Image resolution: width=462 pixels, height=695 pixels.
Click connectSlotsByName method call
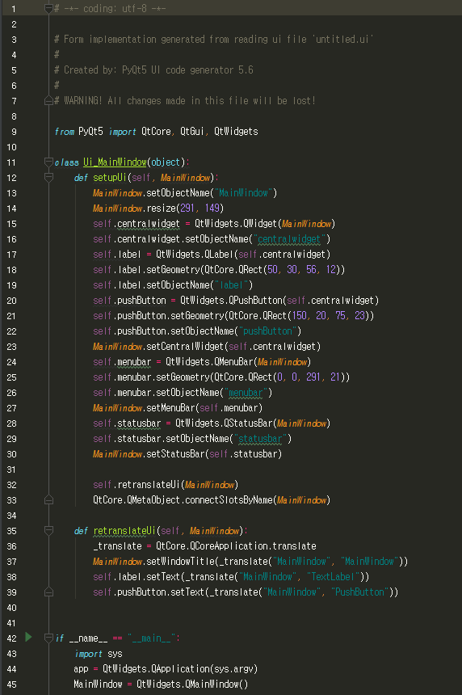[x=229, y=500]
